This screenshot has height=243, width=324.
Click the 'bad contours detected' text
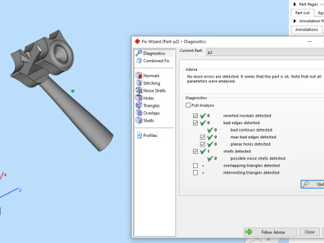tap(251, 130)
